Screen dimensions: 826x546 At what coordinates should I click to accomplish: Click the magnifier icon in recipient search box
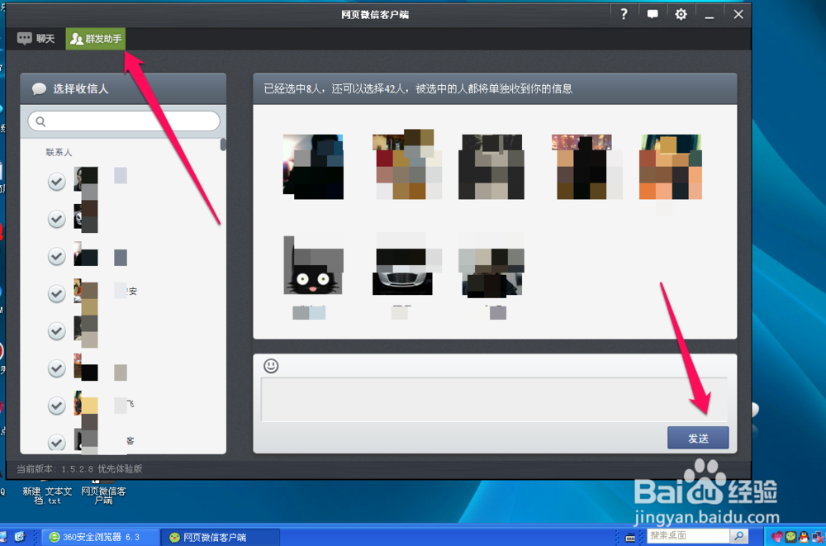[x=40, y=121]
